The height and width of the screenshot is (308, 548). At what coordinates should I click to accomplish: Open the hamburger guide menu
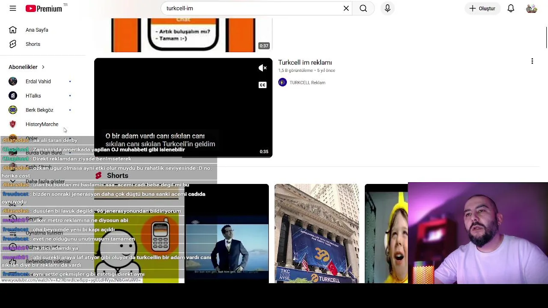(x=13, y=8)
